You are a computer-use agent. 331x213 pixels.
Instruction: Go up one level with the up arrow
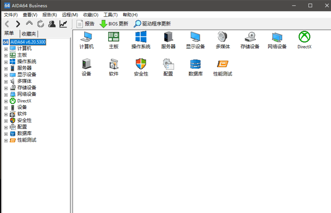(29, 23)
